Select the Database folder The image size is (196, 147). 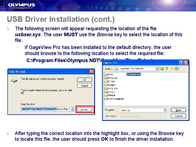pos(111,78)
